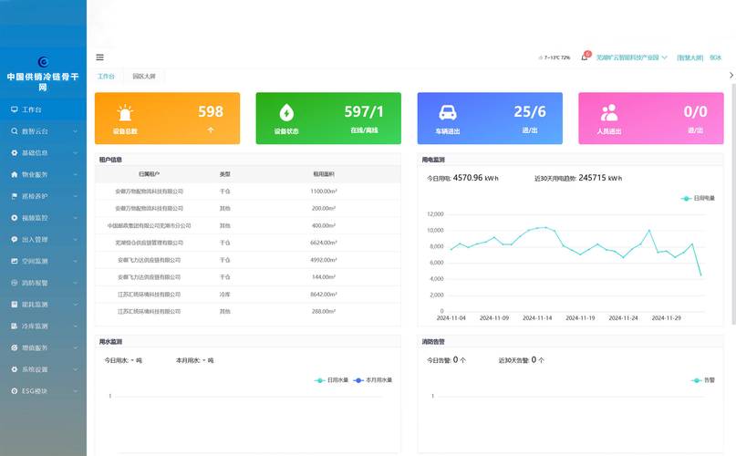The image size is (736, 456).
Task: Click the gear icon beside 系统设置
Action: (x=15, y=369)
